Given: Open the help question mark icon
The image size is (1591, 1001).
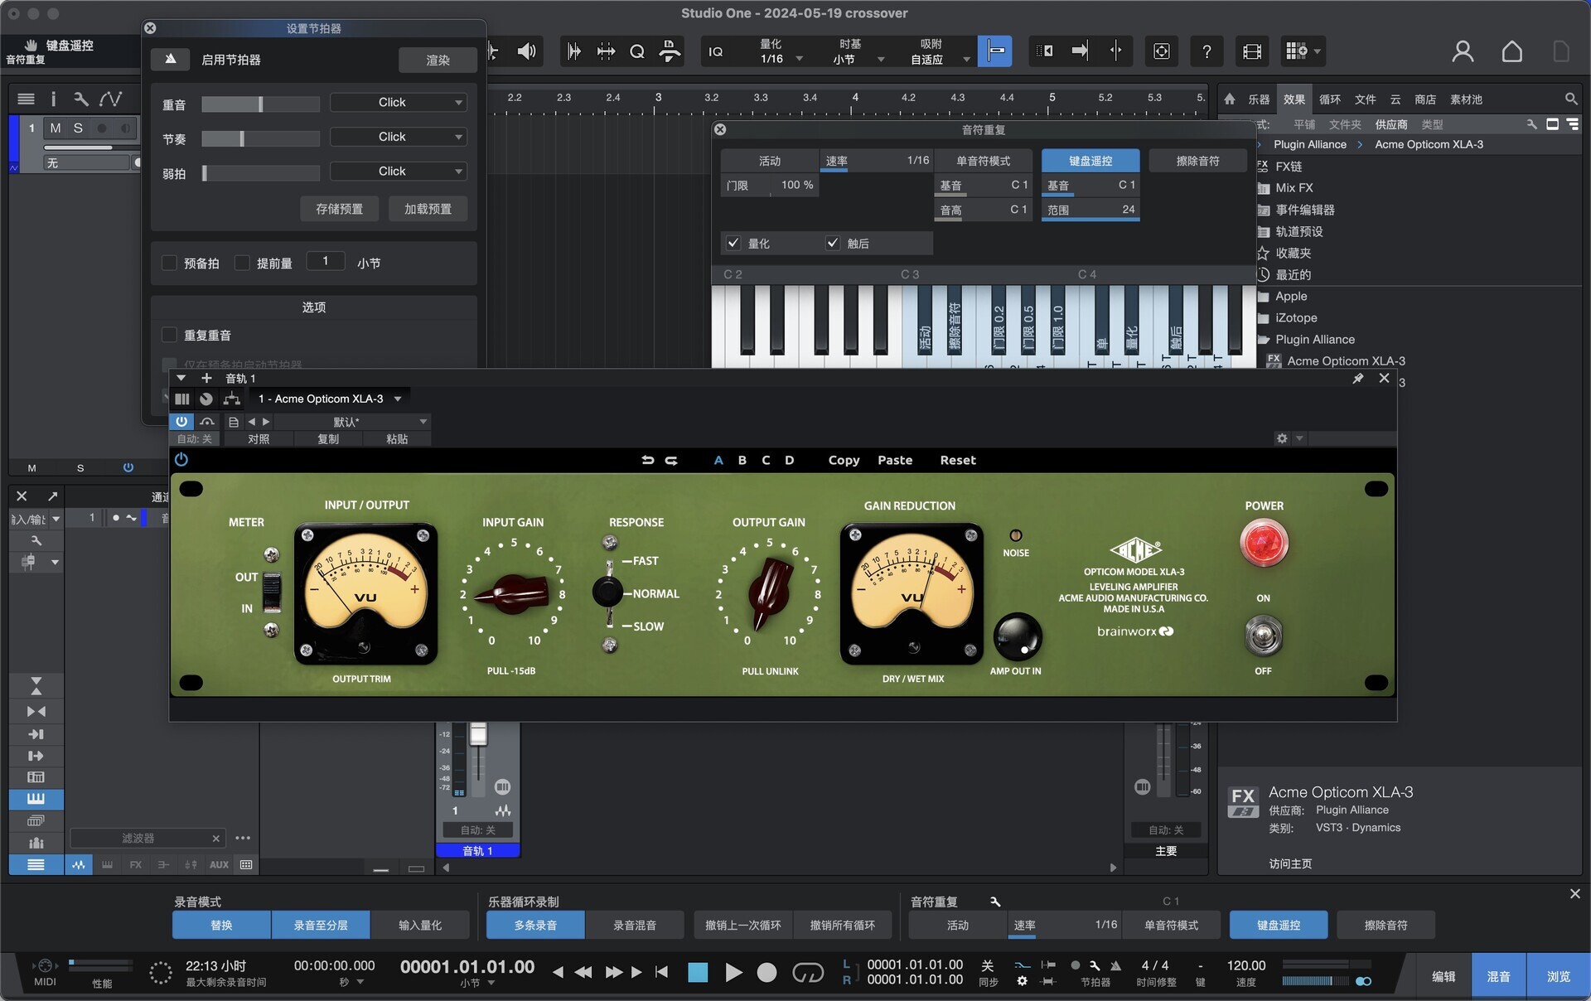Looking at the screenshot, I should [1207, 51].
